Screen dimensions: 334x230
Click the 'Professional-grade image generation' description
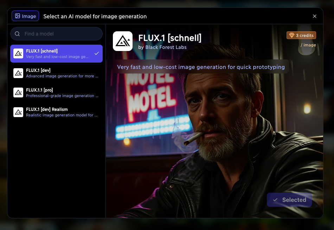coord(62,96)
